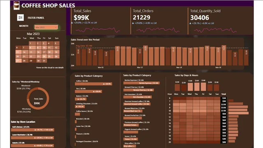
Task: Click the Tue column bar in Days & Hours
Action: coord(184,88)
